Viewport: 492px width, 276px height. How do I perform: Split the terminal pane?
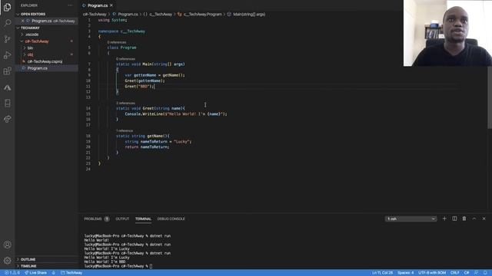(454, 219)
